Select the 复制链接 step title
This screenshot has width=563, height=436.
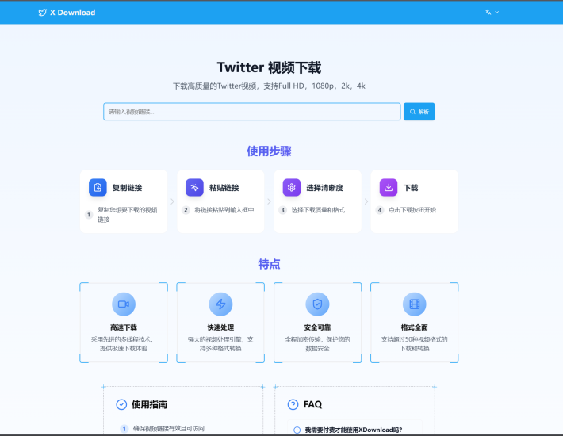pos(127,188)
